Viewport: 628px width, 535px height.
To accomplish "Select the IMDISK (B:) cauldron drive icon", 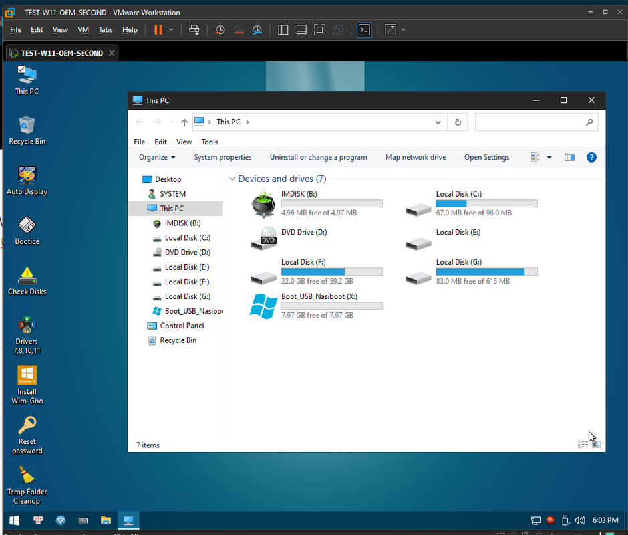I will click(x=263, y=204).
